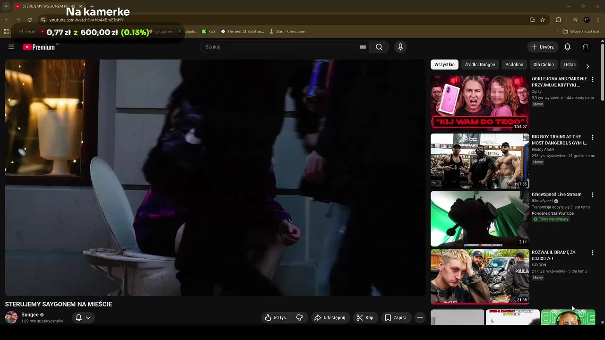Screen dimensions: 605x340
Task: Open the Kick bookmark
Action: pos(208,32)
